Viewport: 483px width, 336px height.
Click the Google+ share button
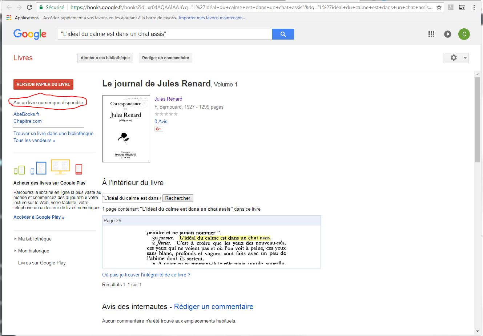pos(159,129)
